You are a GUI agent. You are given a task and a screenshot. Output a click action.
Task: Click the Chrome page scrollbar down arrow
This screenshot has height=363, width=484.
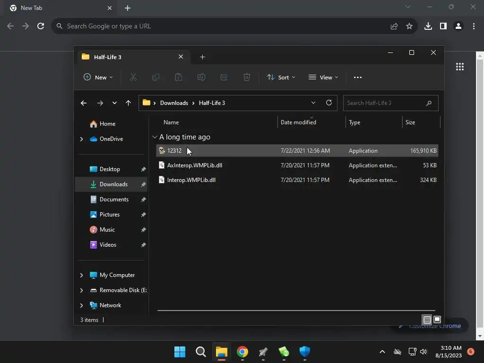coord(480,336)
